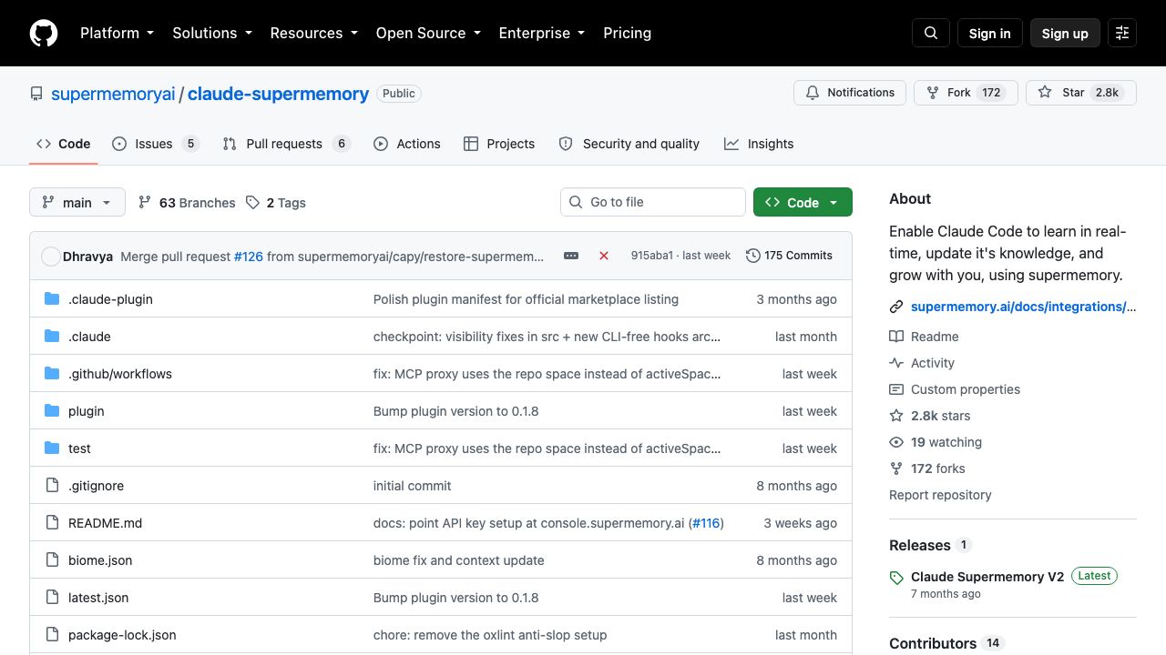Image resolution: width=1166 pixels, height=655 pixels.
Task: Open the green Code dropdown
Action: 803,202
